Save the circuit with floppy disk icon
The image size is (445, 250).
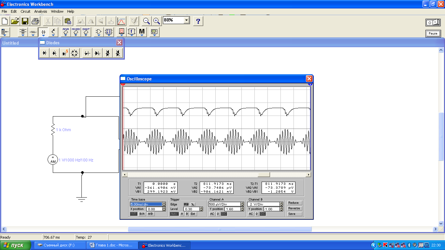[25, 21]
